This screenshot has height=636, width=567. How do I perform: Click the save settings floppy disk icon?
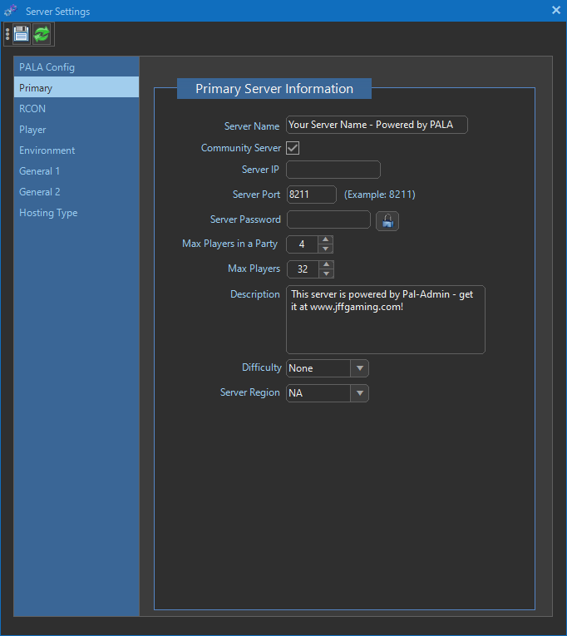(x=21, y=34)
